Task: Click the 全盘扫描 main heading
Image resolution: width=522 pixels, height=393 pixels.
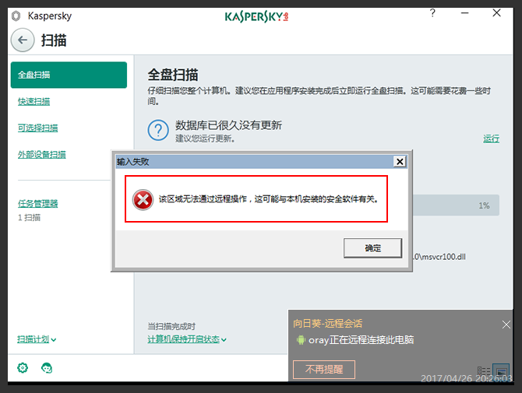Action: click(x=173, y=75)
